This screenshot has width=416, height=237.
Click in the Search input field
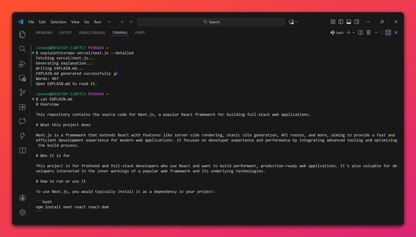coord(211,22)
